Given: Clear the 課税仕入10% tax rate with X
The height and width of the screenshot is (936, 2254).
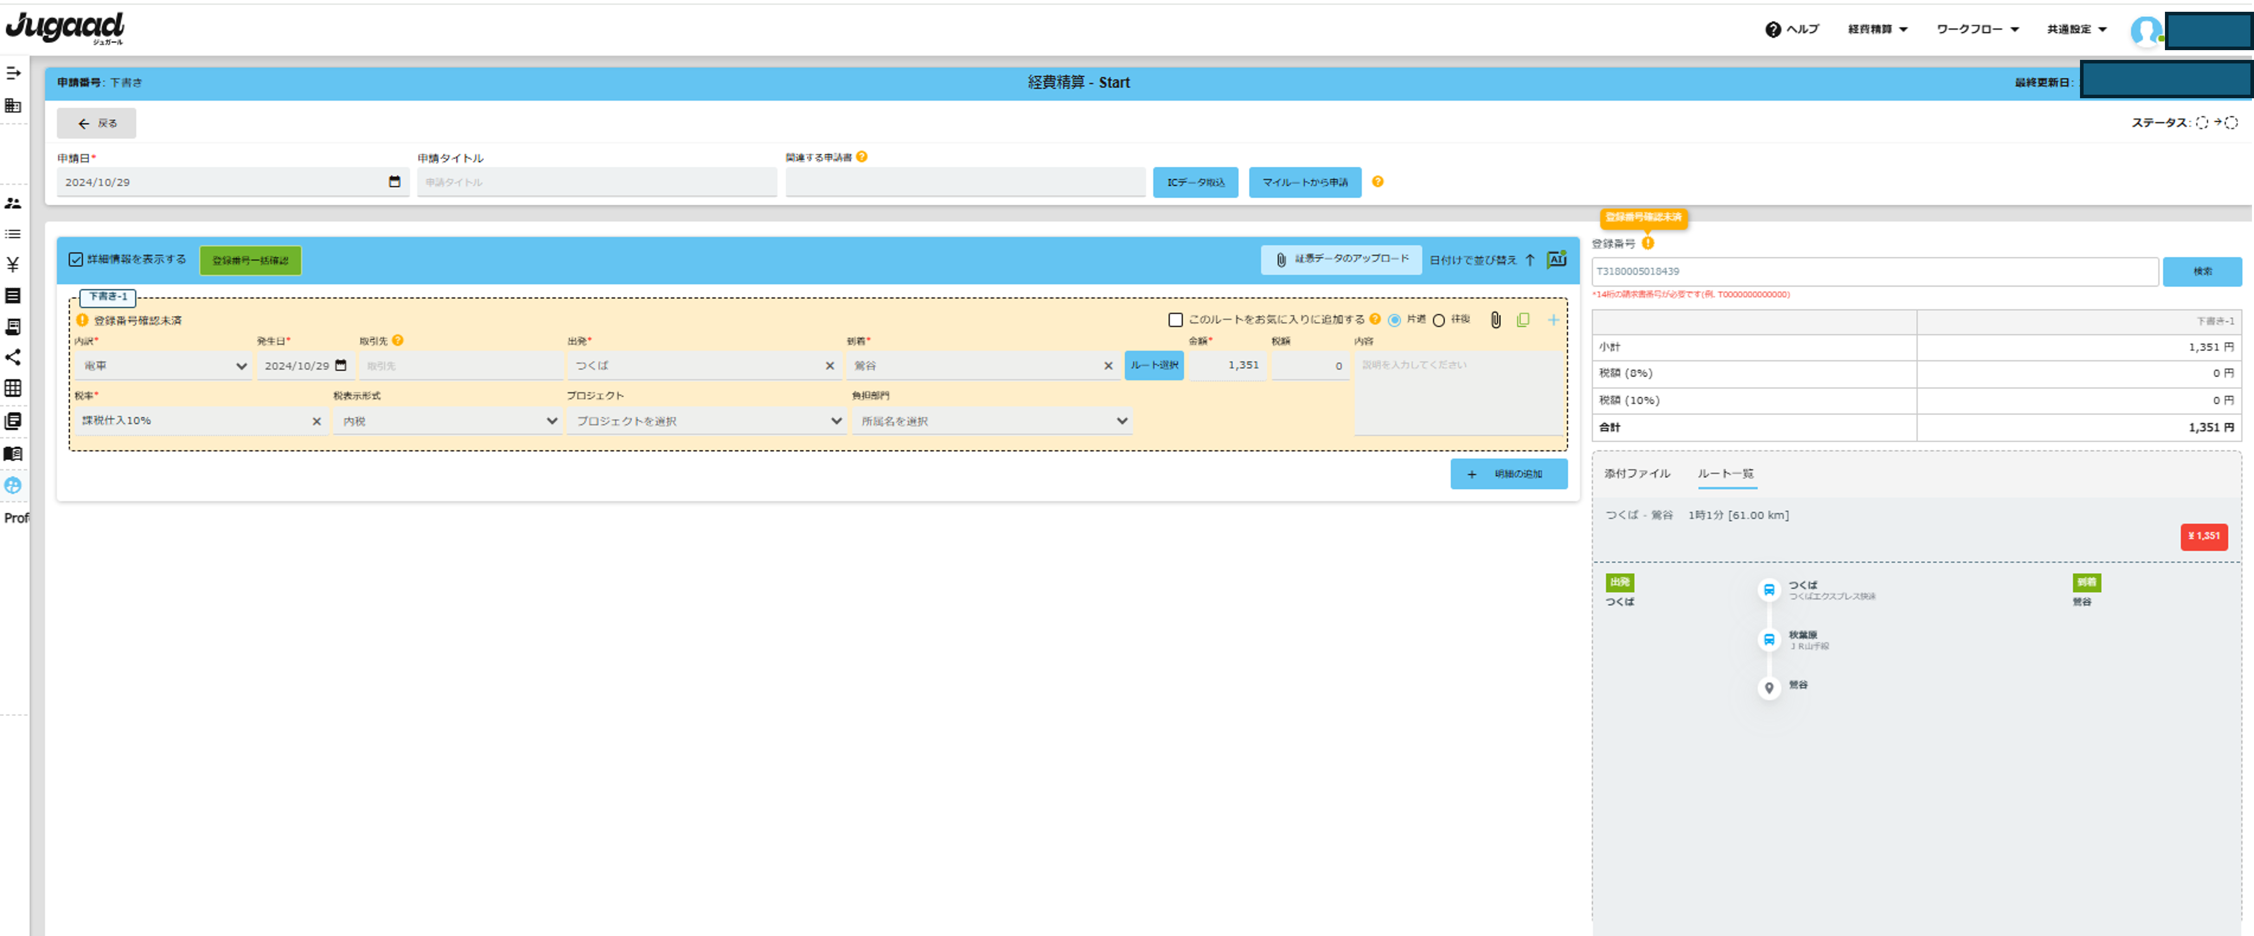Looking at the screenshot, I should click(317, 421).
